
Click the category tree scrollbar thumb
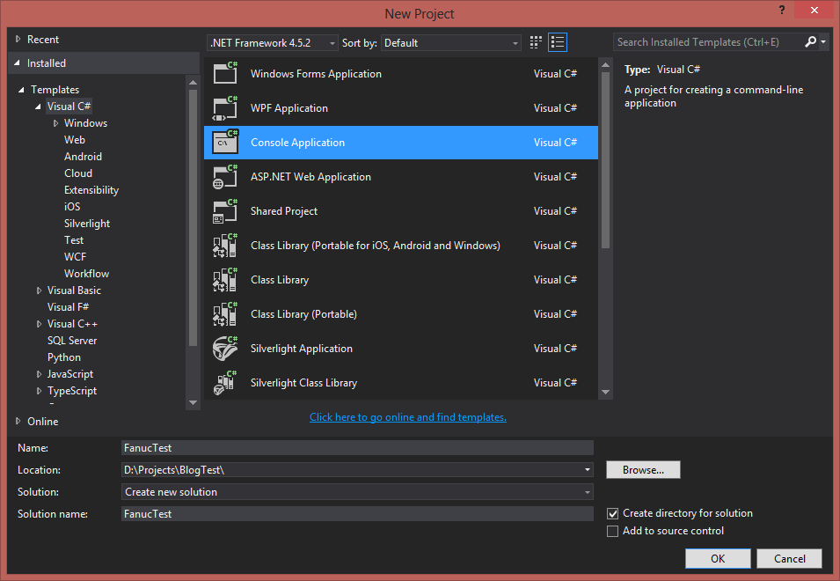[193, 217]
